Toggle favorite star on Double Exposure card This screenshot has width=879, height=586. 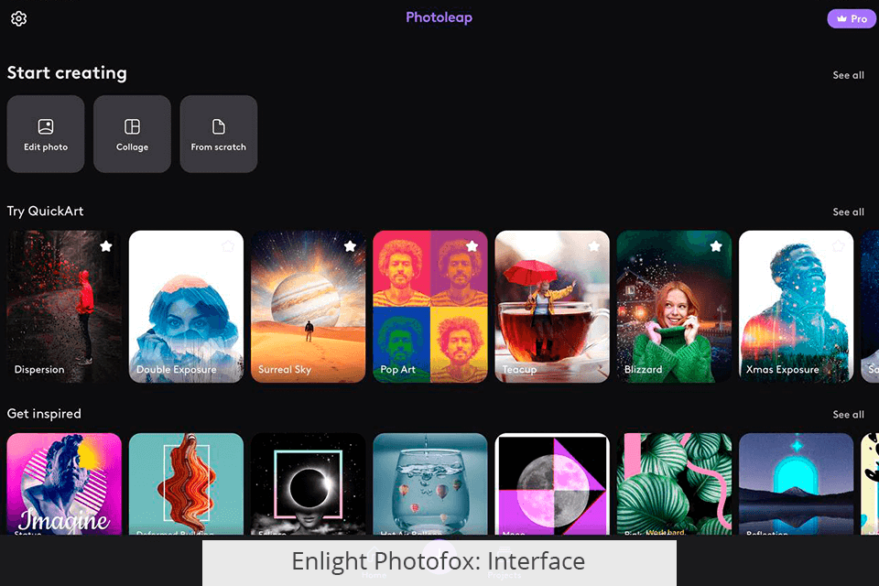228,246
